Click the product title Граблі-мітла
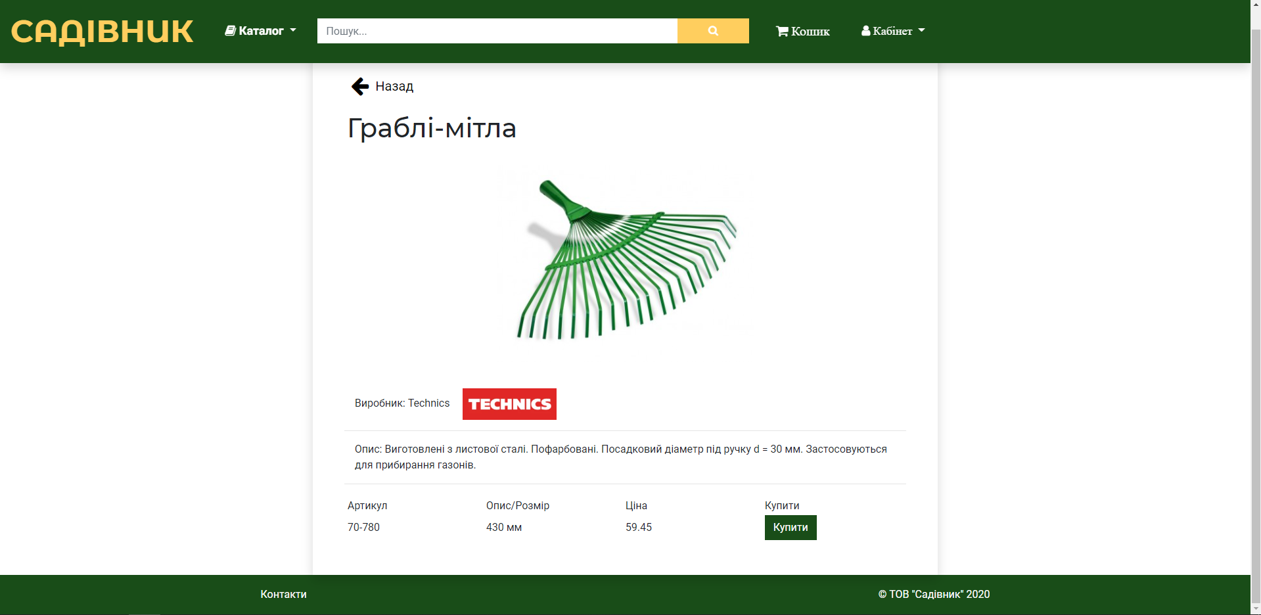This screenshot has height=615, width=1261. point(432,128)
